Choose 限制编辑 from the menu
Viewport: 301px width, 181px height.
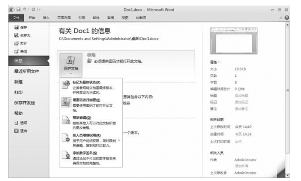click(x=91, y=122)
